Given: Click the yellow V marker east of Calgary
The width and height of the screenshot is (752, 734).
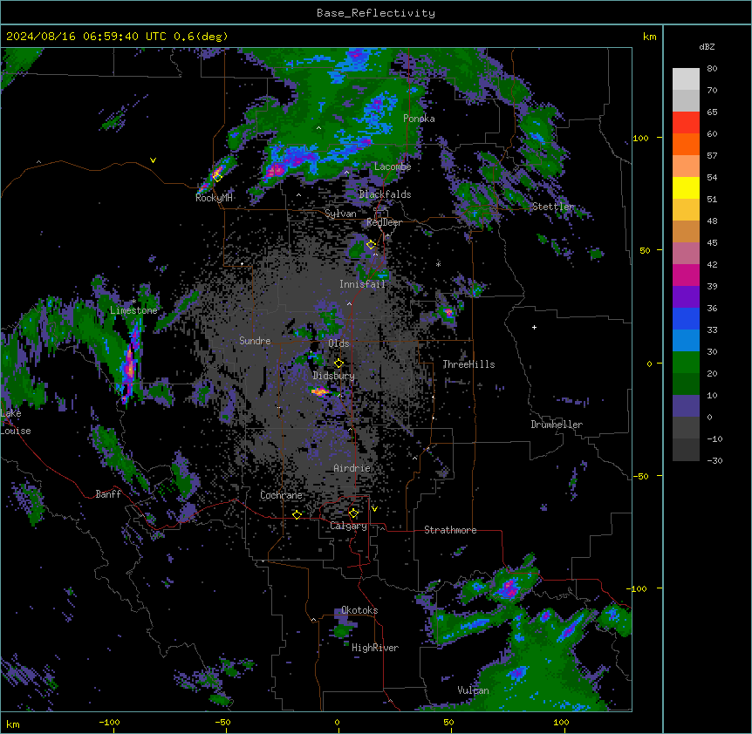Looking at the screenshot, I should tap(374, 509).
